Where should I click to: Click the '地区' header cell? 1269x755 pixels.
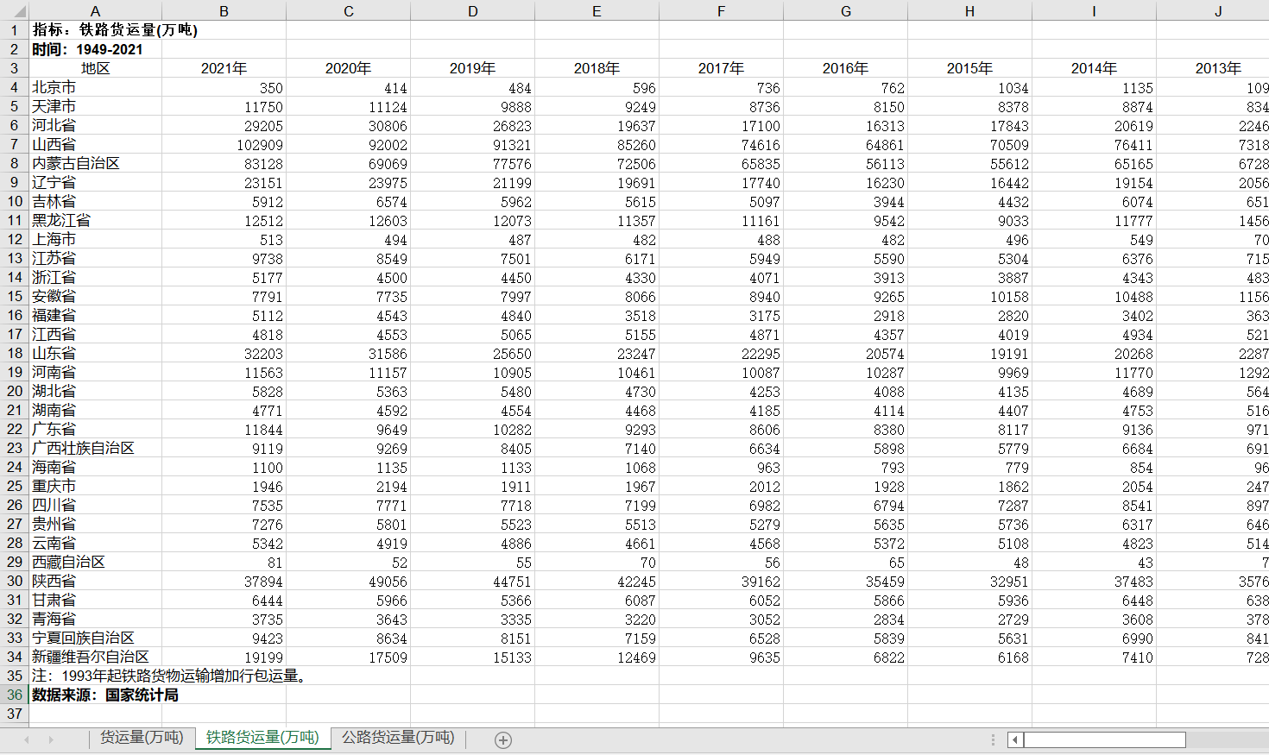[95, 68]
